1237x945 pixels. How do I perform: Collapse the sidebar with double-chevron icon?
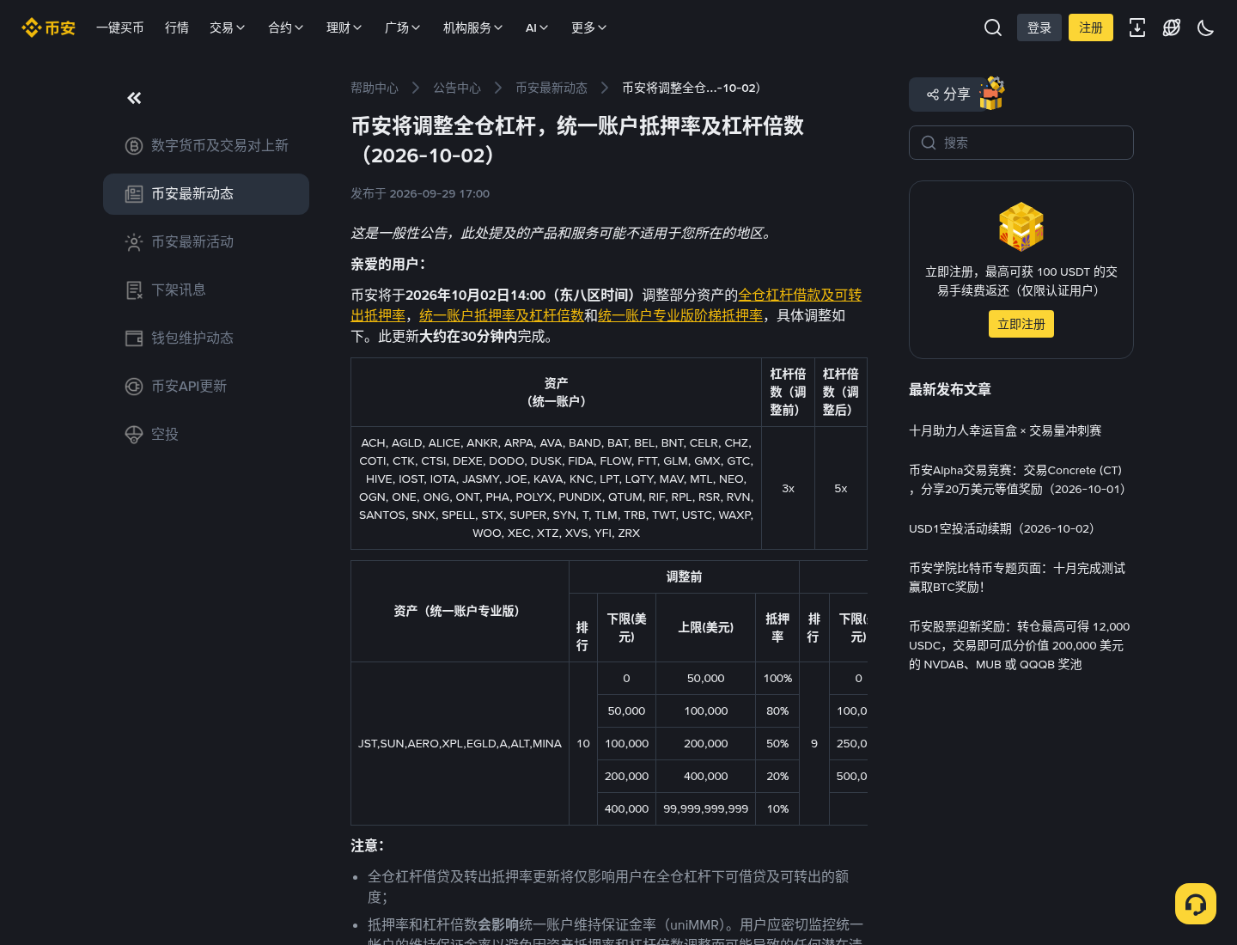point(134,98)
